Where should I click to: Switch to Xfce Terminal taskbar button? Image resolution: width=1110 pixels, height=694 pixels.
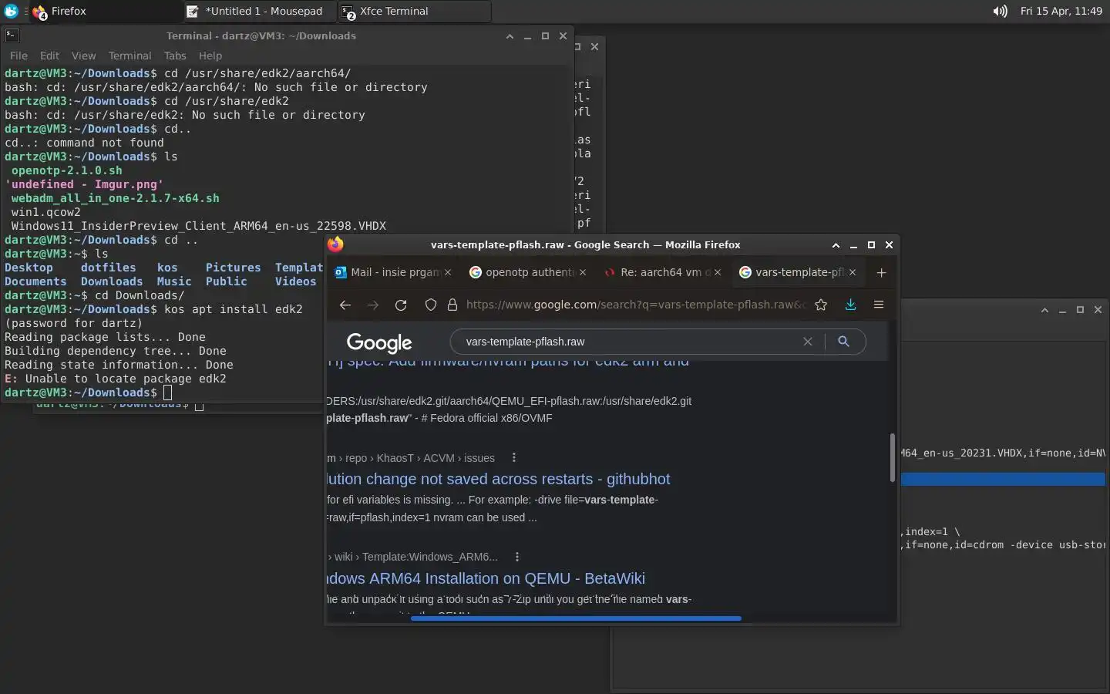click(x=415, y=11)
